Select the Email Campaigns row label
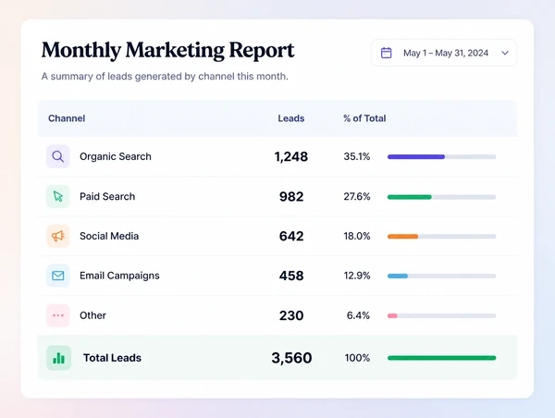 pos(119,276)
